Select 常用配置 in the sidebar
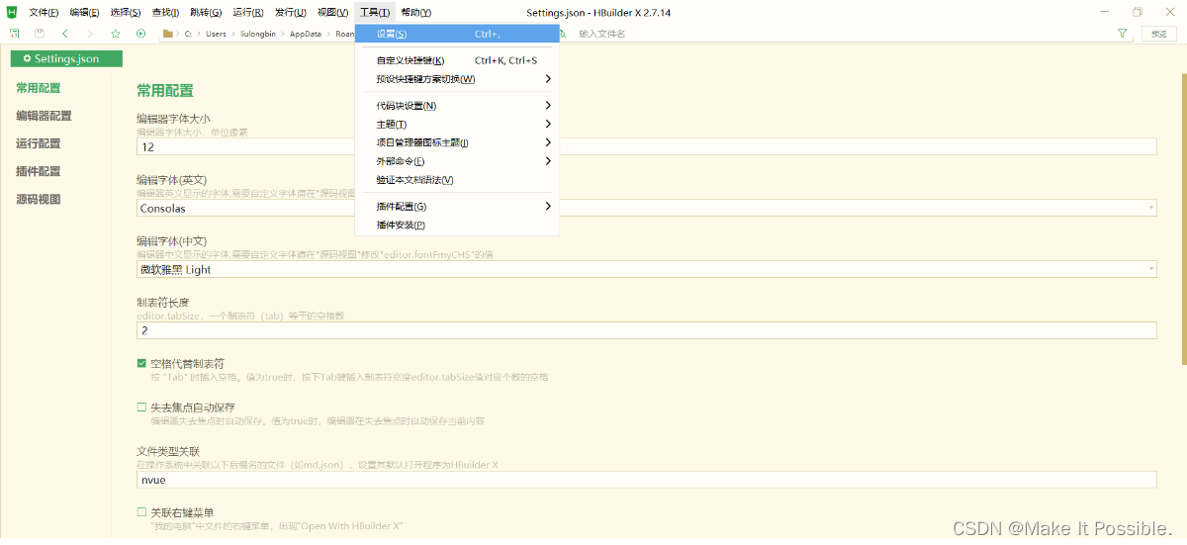The image size is (1187, 545). 39,88
